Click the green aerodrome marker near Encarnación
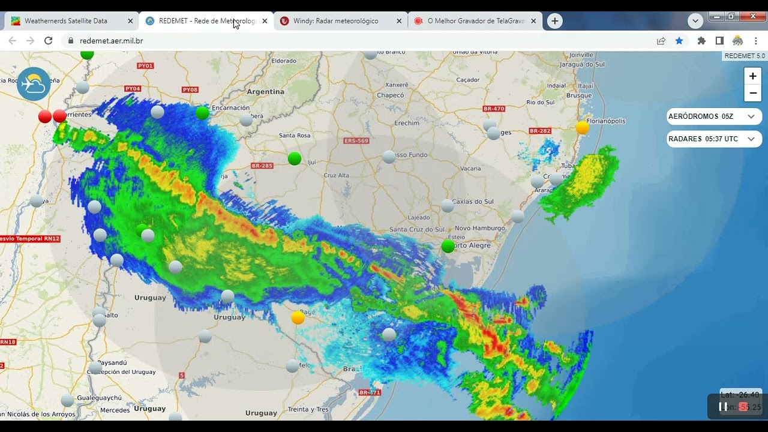768x432 pixels. [202, 112]
